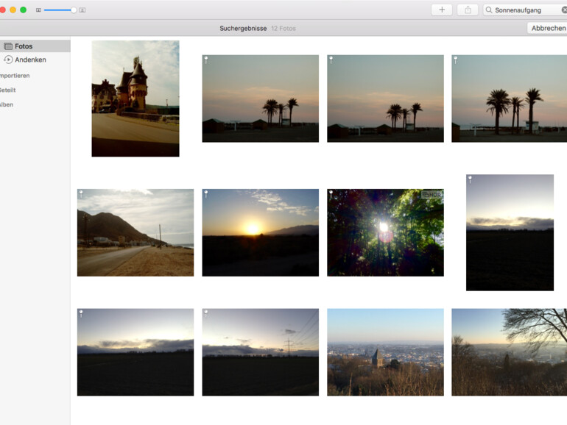
Task: Click the large thumbnail size icon
Action: [x=82, y=10]
